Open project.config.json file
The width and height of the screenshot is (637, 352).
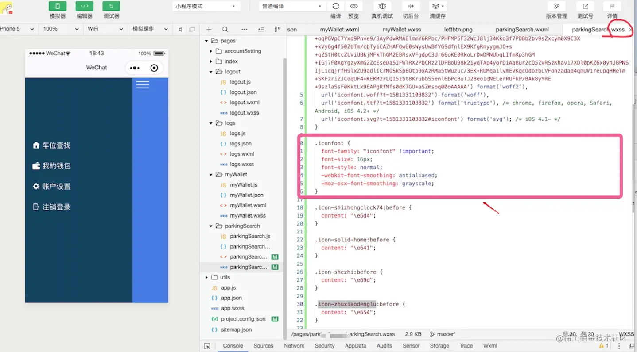coord(243,319)
